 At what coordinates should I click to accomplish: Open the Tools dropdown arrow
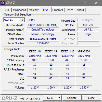point(59,98)
